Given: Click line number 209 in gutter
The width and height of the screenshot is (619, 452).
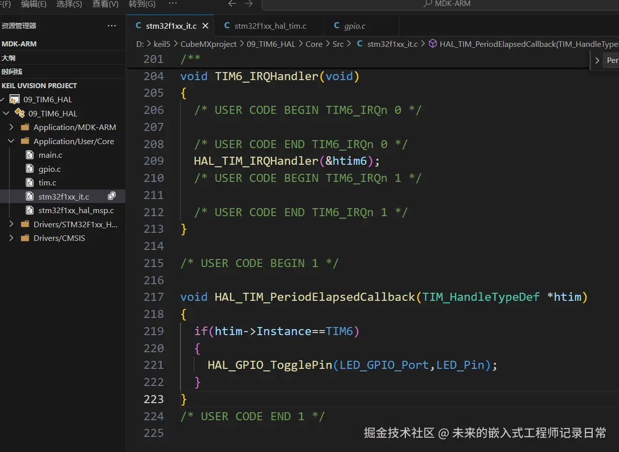Looking at the screenshot, I should (x=153, y=161).
